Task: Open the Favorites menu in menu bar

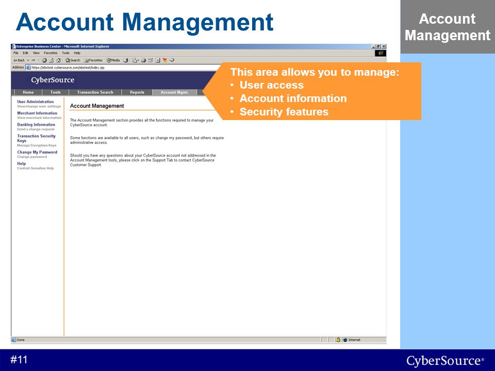Action: click(51, 53)
